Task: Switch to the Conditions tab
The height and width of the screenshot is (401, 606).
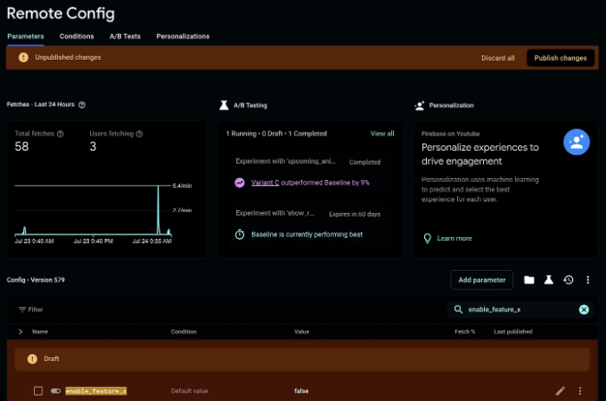Action: [x=77, y=37]
